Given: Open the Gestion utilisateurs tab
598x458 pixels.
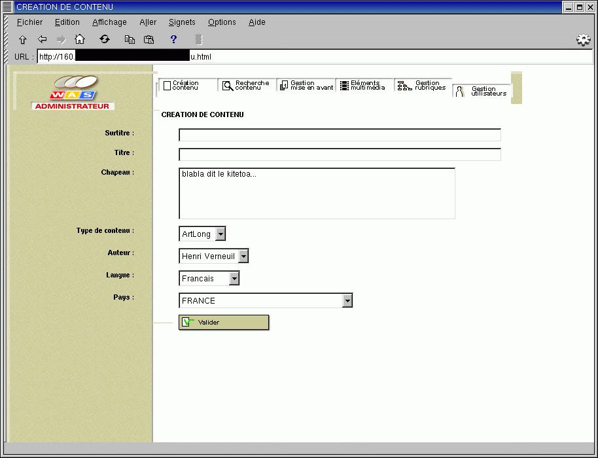Looking at the screenshot, I should (x=483, y=92).
